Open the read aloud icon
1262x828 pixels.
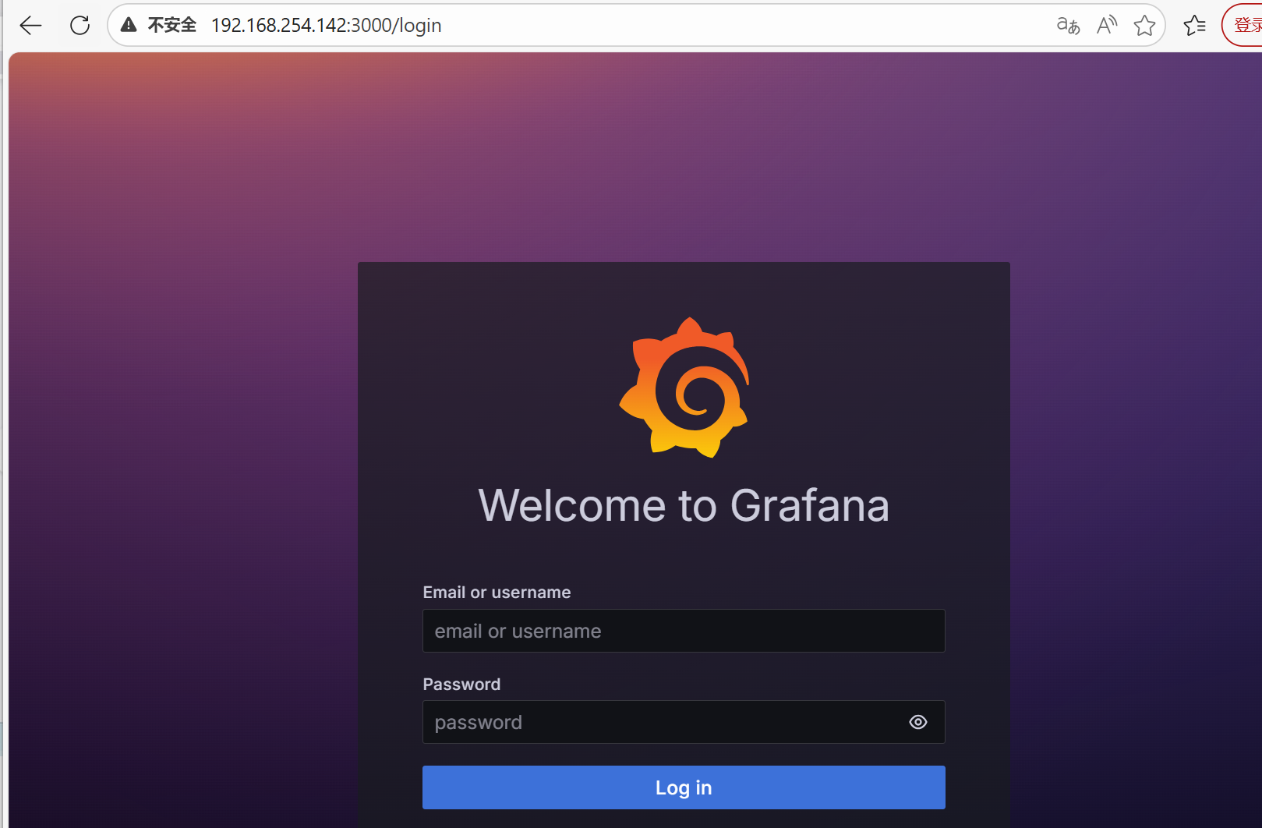click(x=1107, y=26)
